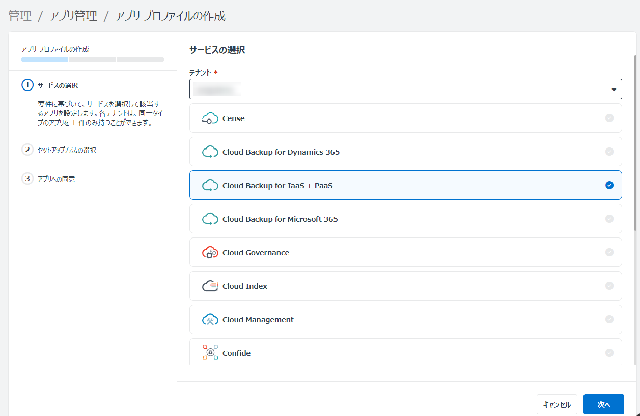Viewport: 640px width, 416px height.
Task: Go to step アプリへの同意
Action: [57, 179]
